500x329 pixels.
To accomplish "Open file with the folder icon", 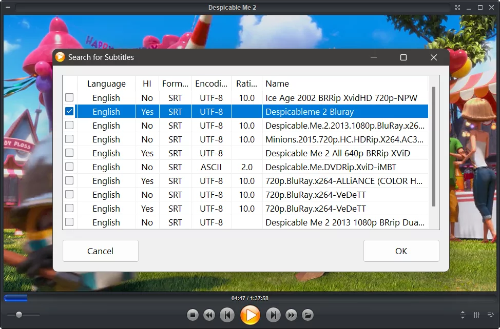I will [x=307, y=315].
